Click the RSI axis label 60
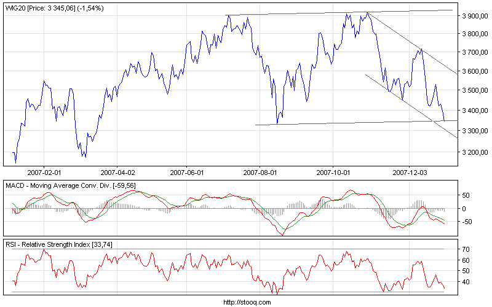This screenshot has width=492, height=307. tap(466, 260)
